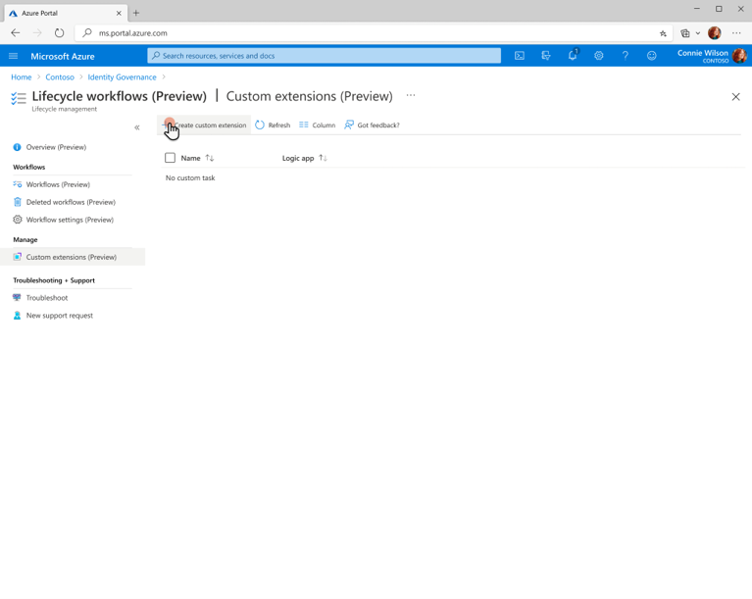Follow the Identity Governance breadcrumb link
Screen dimensions: 752x599
[x=122, y=77]
